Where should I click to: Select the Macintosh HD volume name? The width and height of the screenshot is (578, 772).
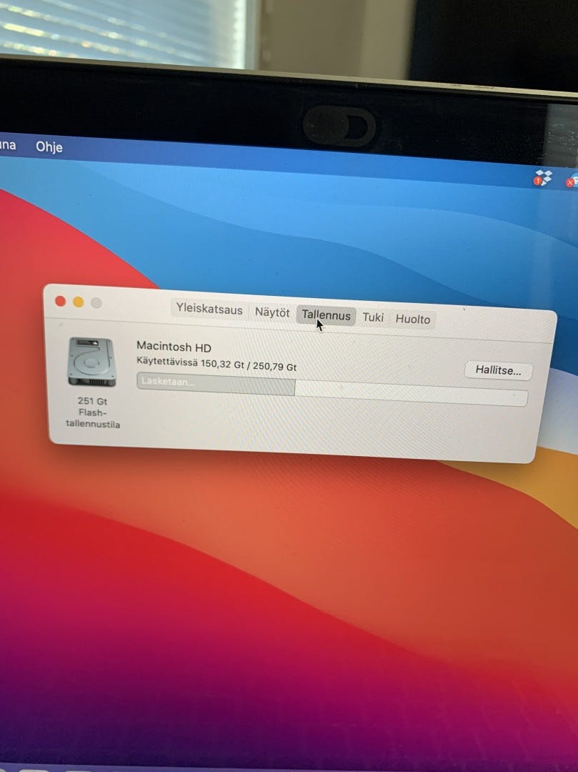click(x=174, y=347)
